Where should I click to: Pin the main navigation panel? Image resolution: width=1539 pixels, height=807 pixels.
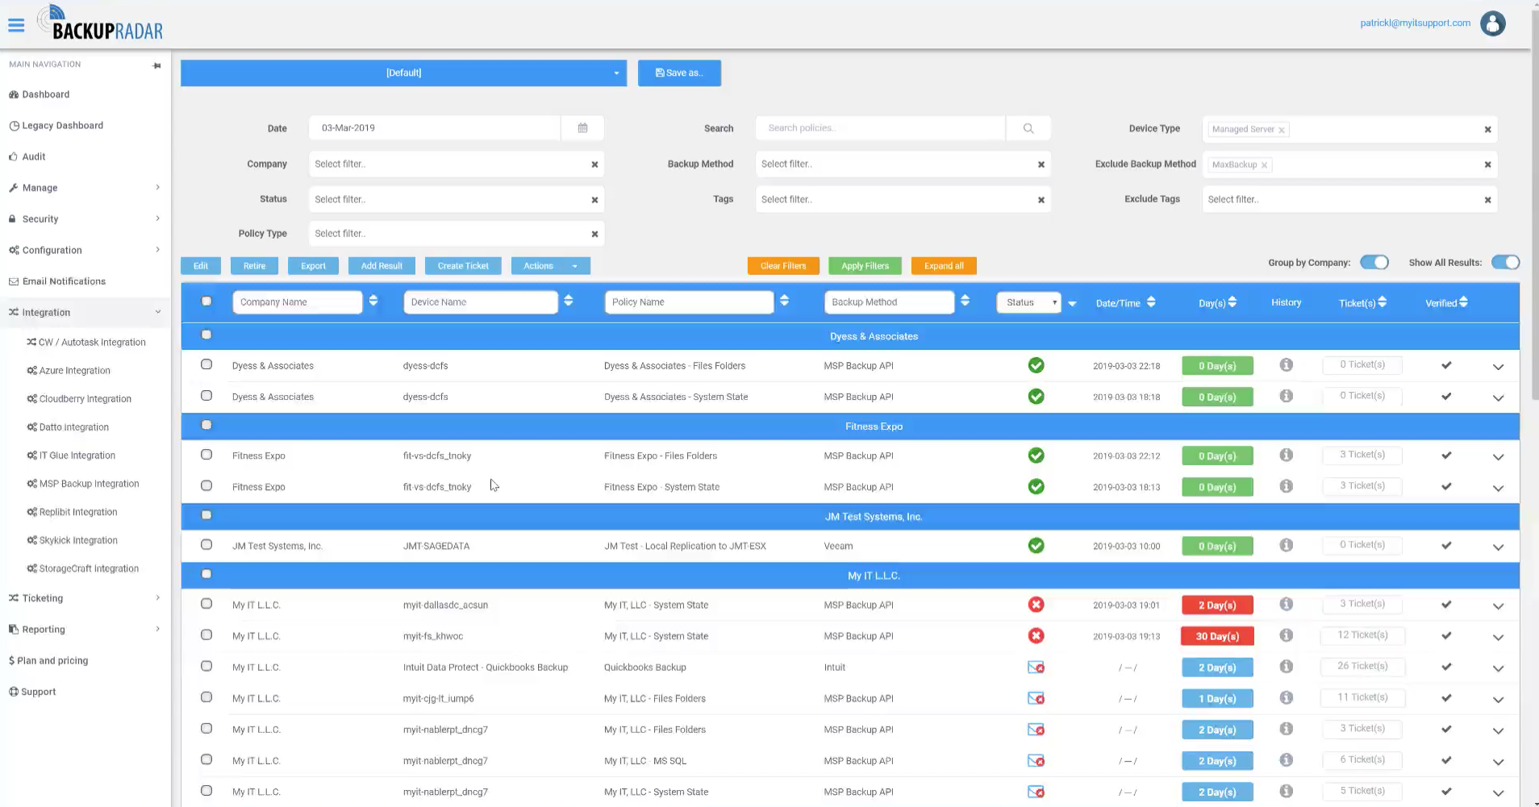156,65
